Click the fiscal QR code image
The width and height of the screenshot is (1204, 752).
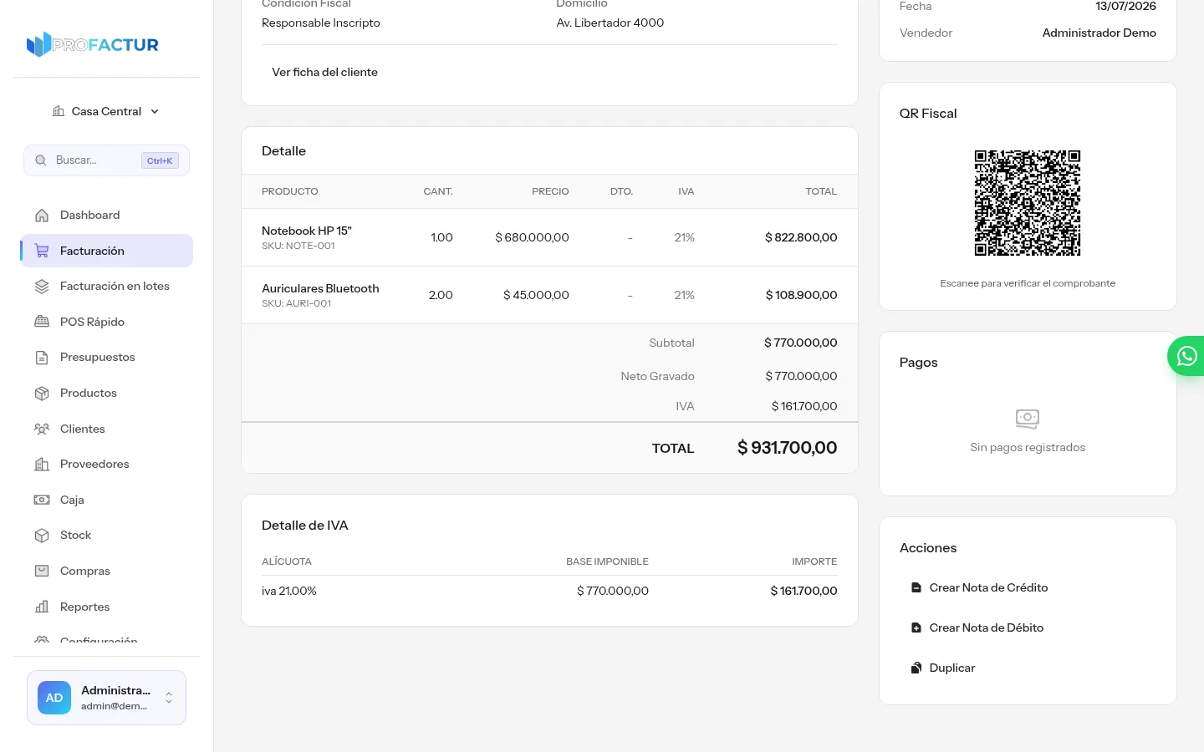tap(1028, 203)
